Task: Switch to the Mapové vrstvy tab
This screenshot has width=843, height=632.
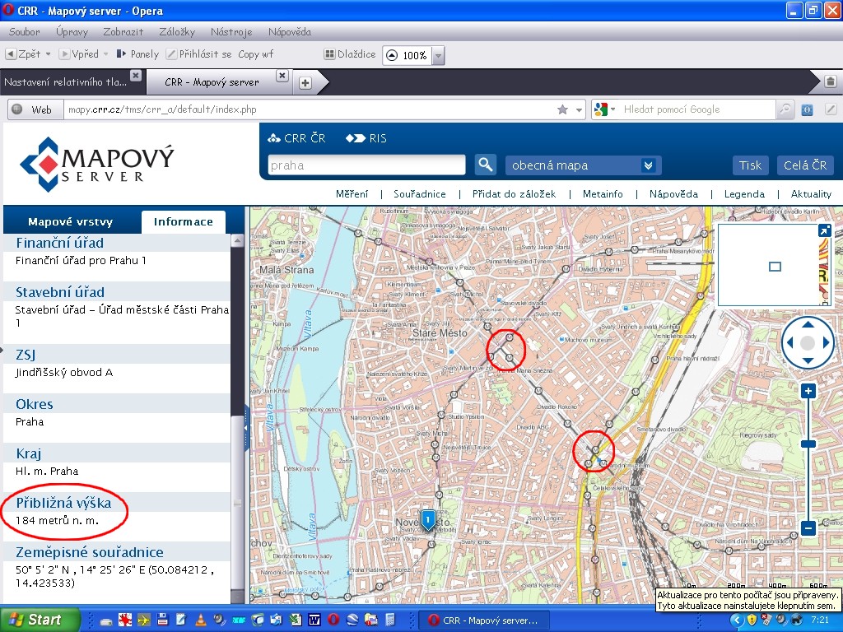Action: pos(71,221)
